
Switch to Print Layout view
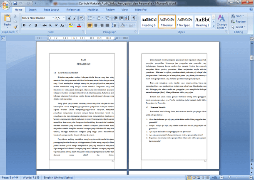click(189, 178)
